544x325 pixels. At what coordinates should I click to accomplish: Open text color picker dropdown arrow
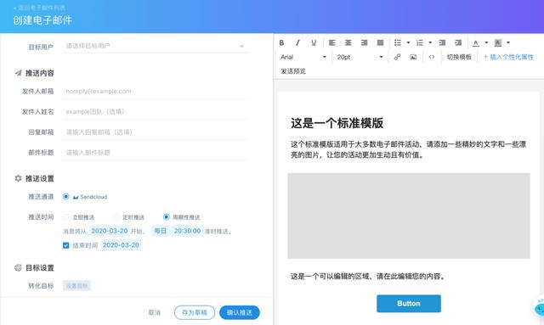point(486,42)
